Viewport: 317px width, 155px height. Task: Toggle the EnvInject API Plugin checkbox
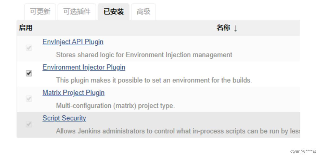pyautogui.click(x=29, y=48)
